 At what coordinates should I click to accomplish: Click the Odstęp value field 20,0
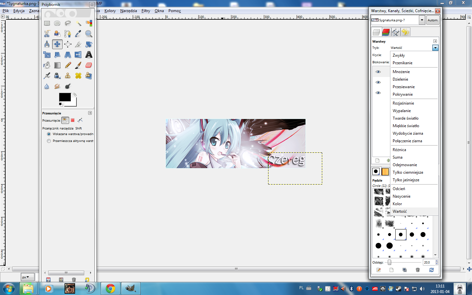pyautogui.click(x=429, y=262)
